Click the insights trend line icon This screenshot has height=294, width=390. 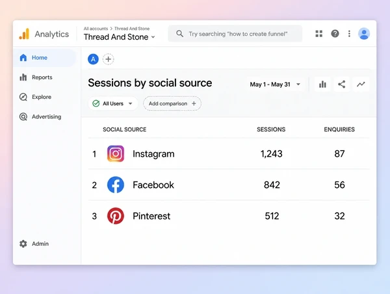(x=361, y=85)
